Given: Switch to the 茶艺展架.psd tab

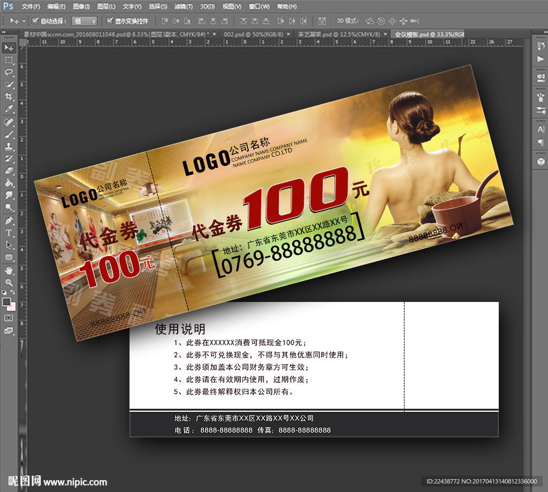Looking at the screenshot, I should point(342,34).
